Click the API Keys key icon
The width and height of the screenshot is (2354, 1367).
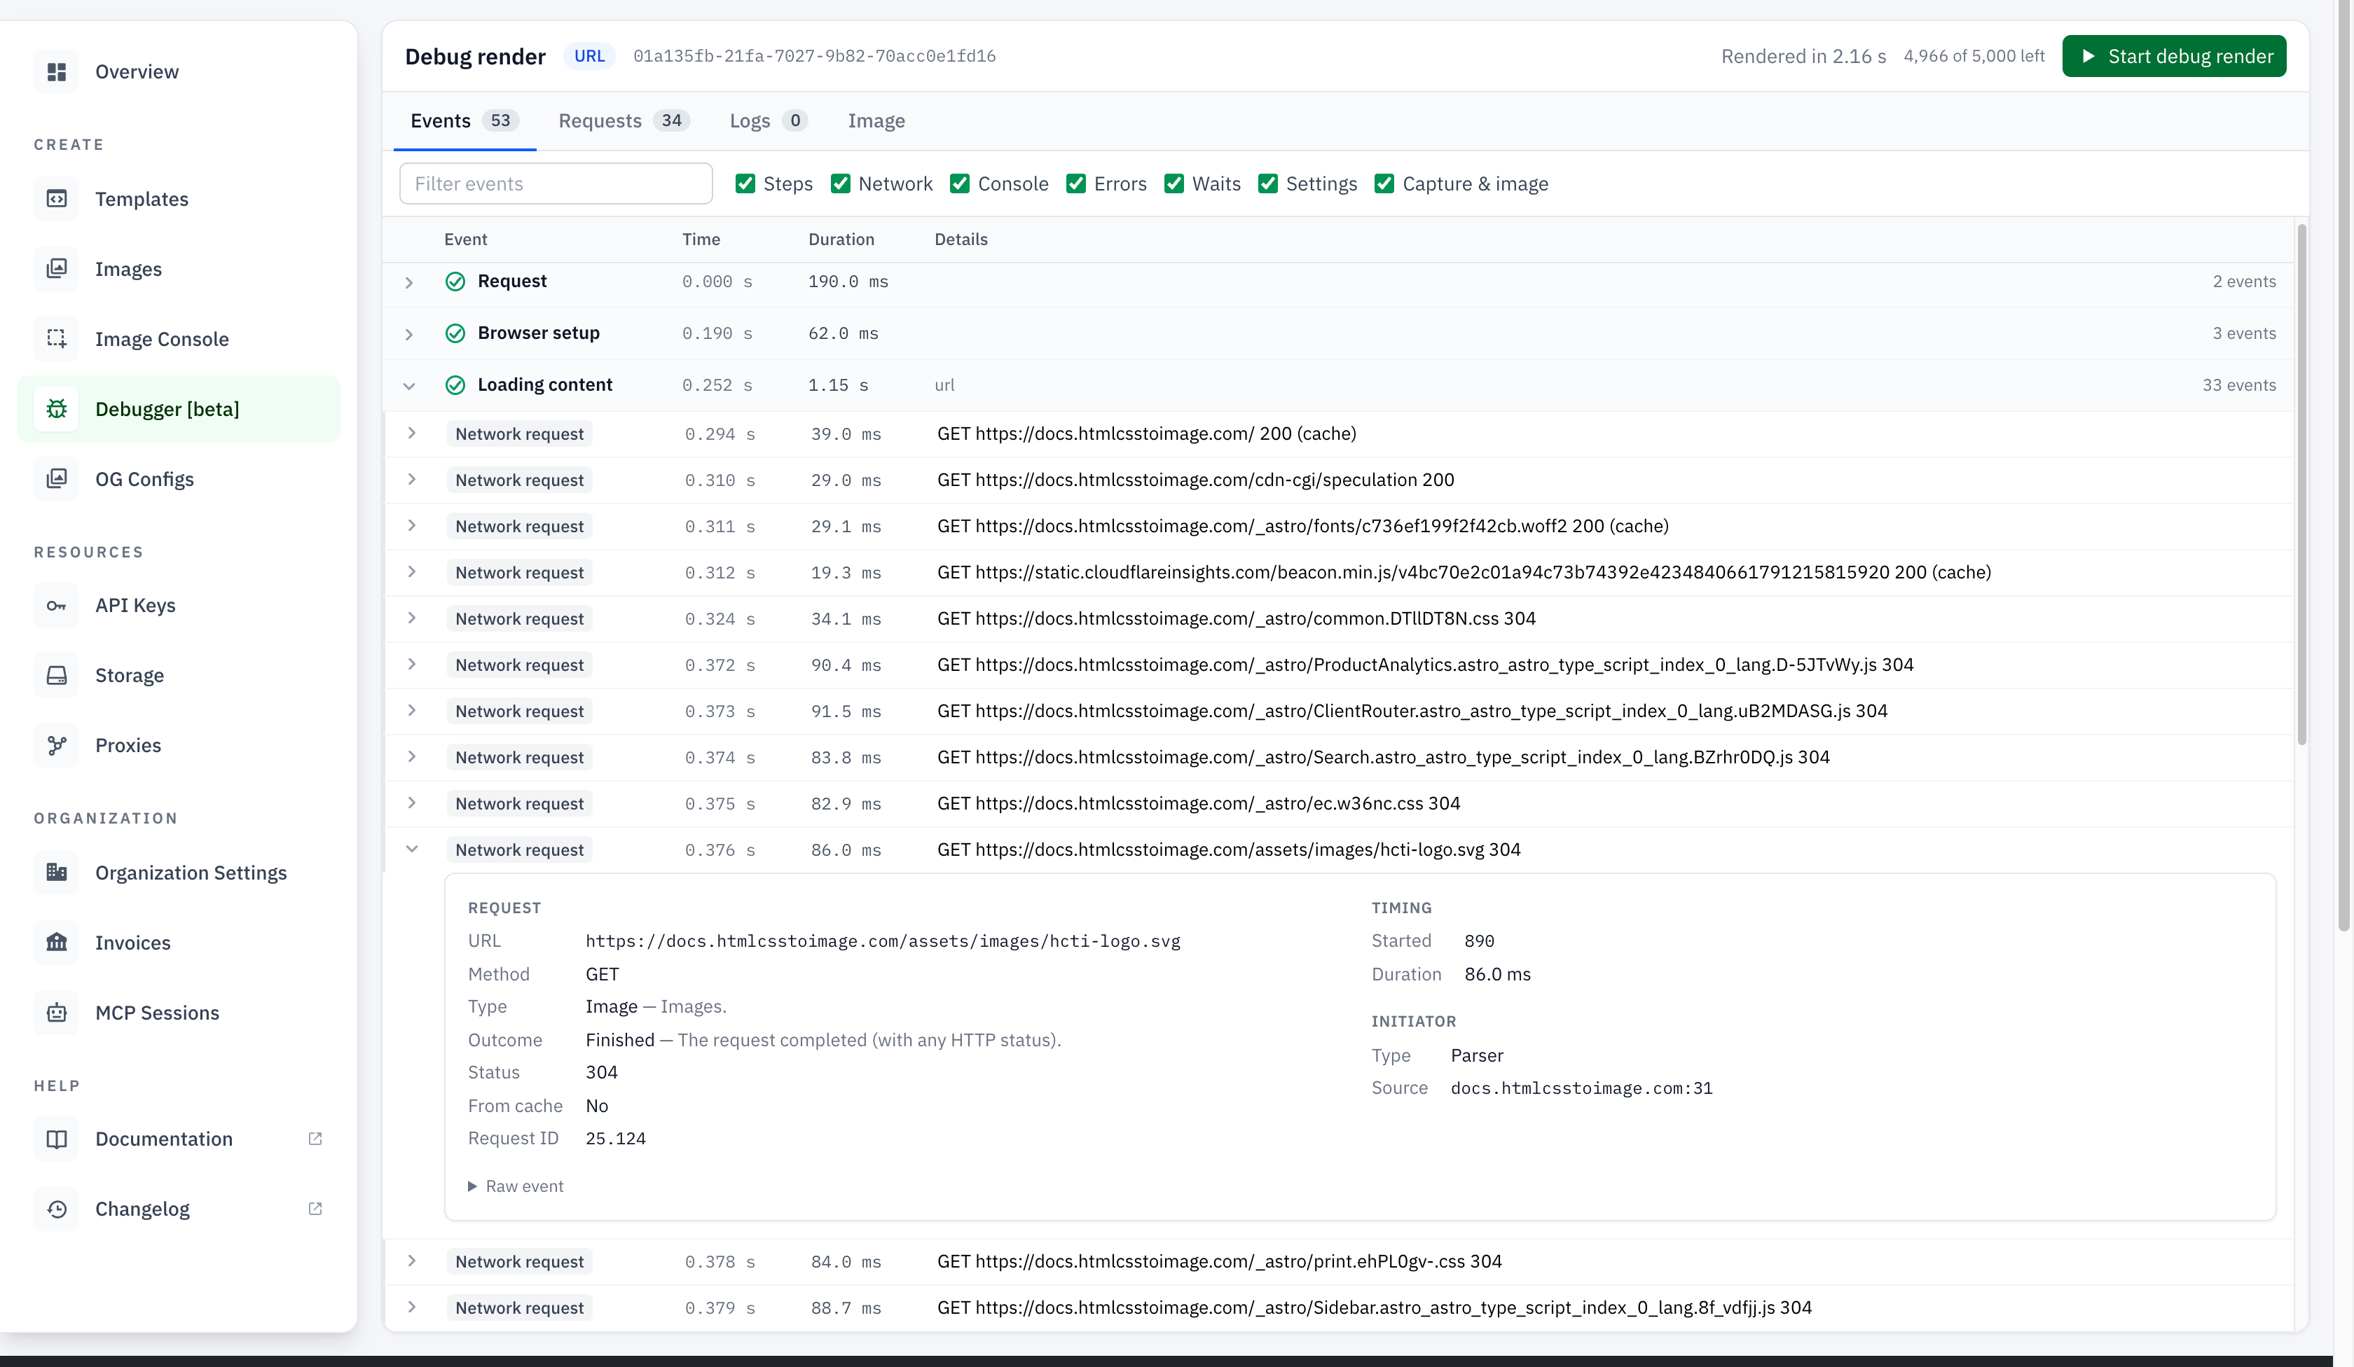click(57, 605)
